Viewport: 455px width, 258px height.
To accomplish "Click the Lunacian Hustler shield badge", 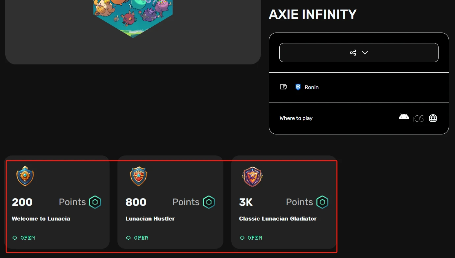I will click(x=139, y=176).
